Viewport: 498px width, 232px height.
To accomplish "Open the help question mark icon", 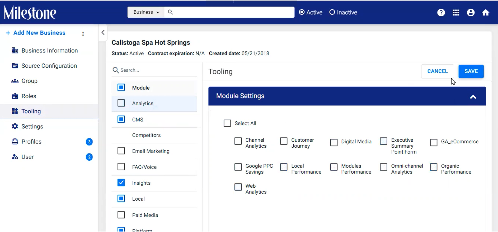I will tap(441, 12).
